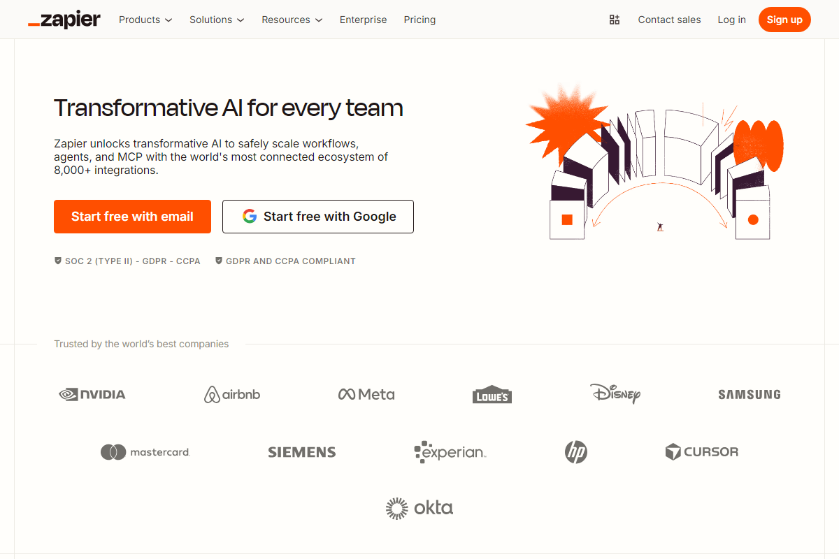Click the Samsung logo
This screenshot has width=839, height=559.
point(749,394)
